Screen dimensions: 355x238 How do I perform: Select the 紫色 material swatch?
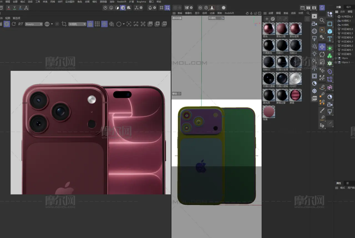click(269, 29)
